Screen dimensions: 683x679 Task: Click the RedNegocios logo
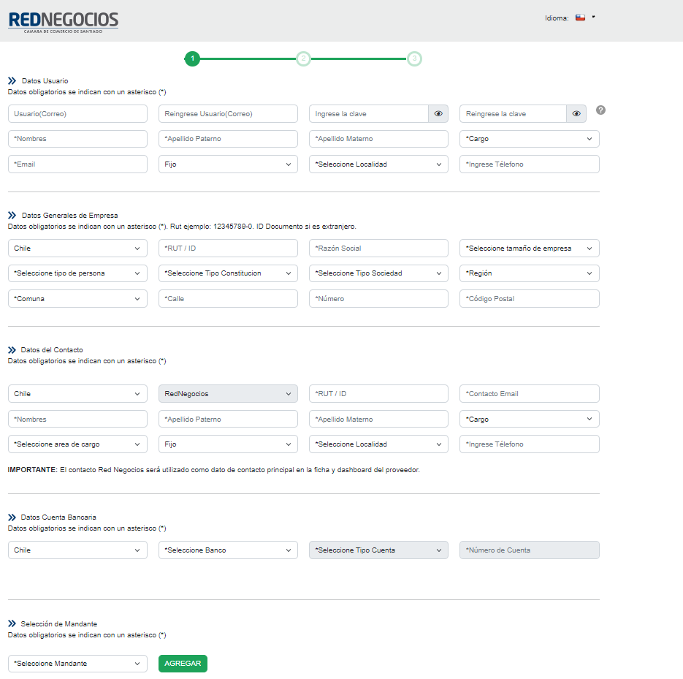(63, 21)
